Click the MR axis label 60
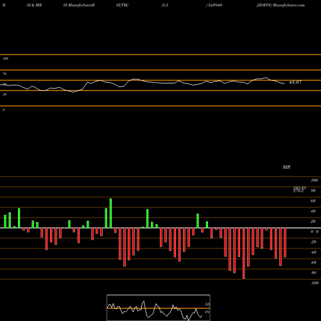The image size is (321, 321). 313,201
